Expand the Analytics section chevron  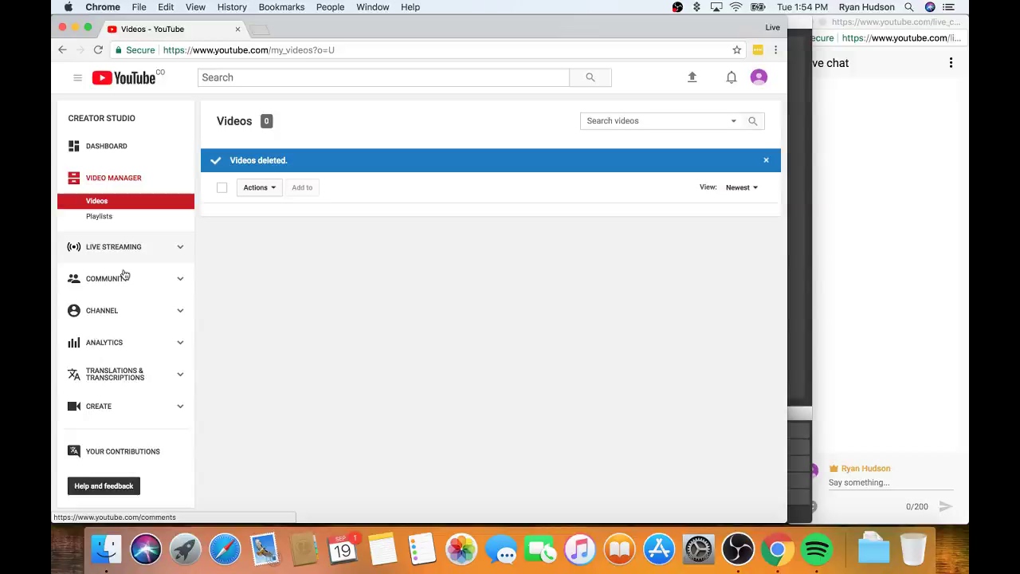[x=180, y=342]
